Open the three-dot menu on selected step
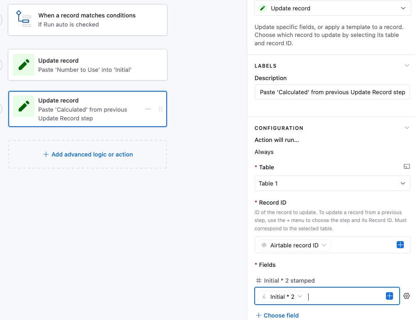 point(148,109)
